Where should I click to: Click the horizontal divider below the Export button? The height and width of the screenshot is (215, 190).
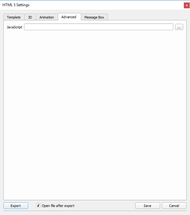coord(95,211)
